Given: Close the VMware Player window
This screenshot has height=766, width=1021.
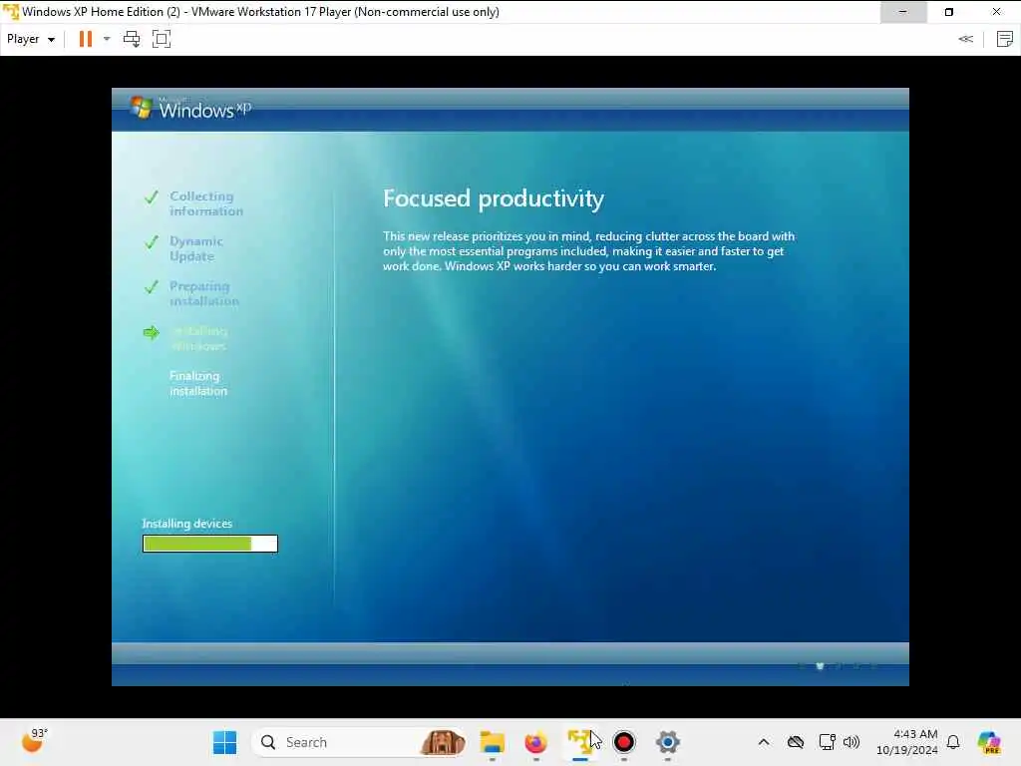Looking at the screenshot, I should coord(996,12).
